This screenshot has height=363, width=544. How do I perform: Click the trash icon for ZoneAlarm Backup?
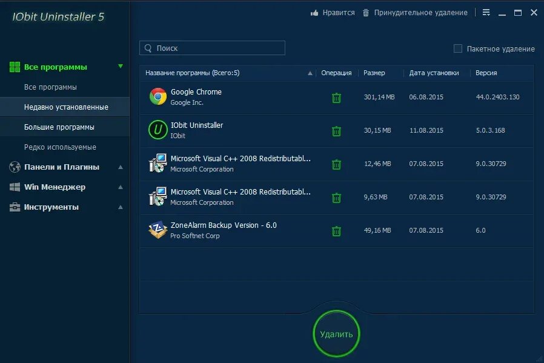(x=336, y=231)
